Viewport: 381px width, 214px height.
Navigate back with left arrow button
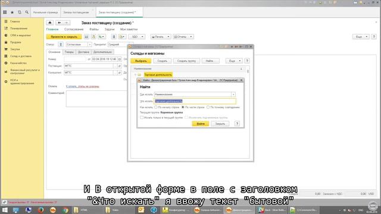[59, 23]
